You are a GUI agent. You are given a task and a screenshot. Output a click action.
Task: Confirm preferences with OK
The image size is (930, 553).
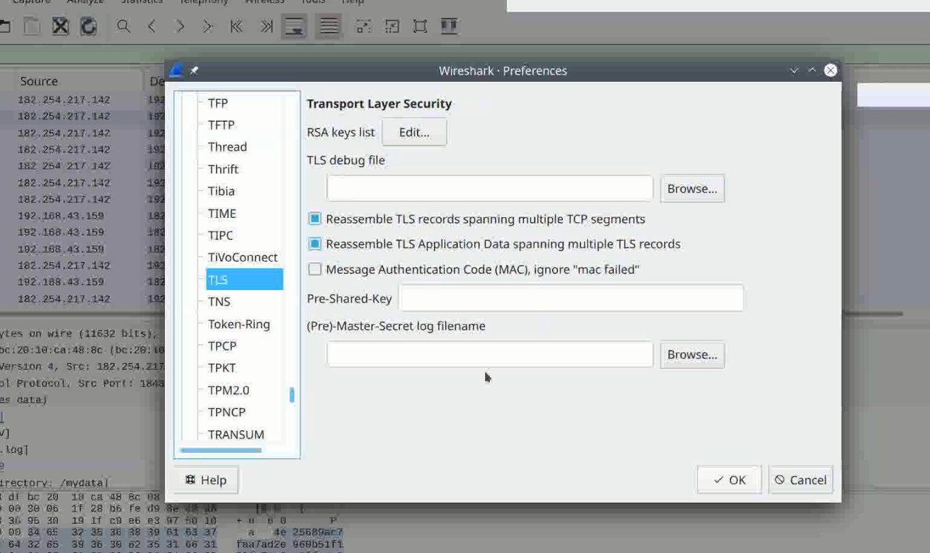(729, 480)
